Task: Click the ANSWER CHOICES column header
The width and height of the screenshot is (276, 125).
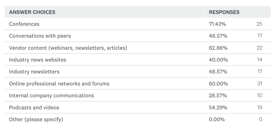Action: tap(32, 12)
